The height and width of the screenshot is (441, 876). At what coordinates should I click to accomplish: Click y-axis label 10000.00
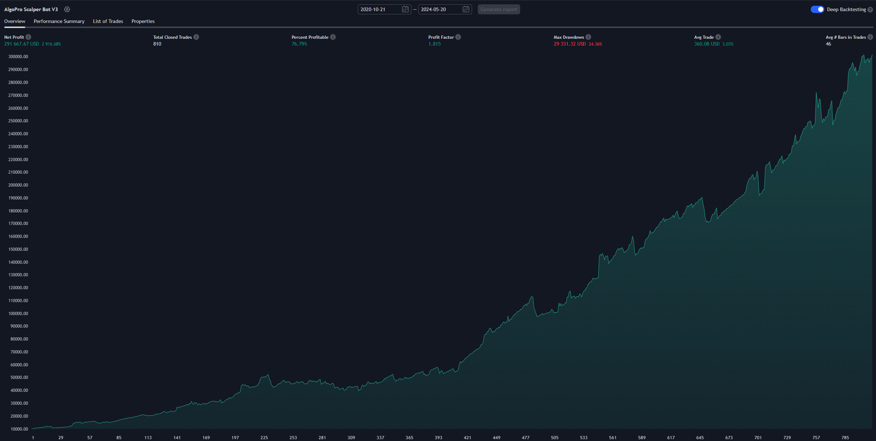click(19, 429)
